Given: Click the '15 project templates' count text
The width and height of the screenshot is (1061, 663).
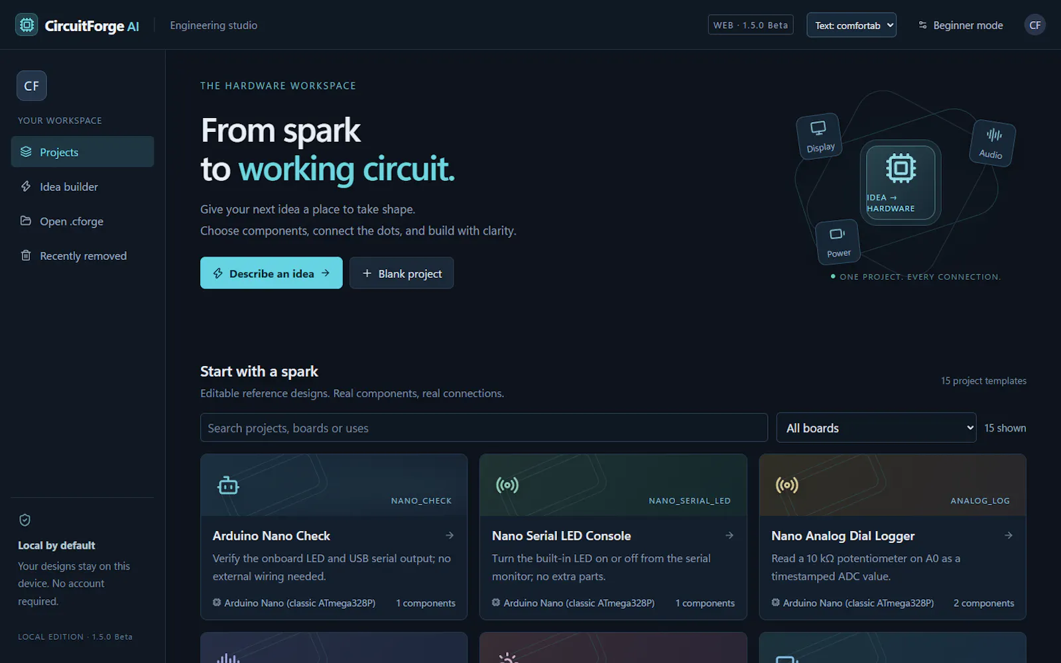Looking at the screenshot, I should click(983, 381).
